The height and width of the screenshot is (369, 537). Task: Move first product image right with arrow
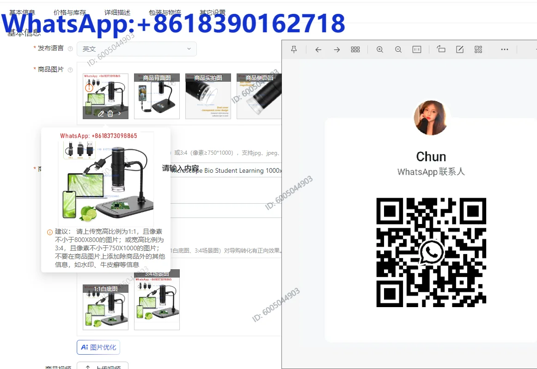tap(119, 113)
